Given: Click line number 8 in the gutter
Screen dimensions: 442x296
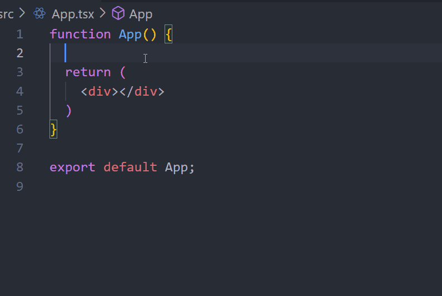Looking at the screenshot, I should coord(20,167).
